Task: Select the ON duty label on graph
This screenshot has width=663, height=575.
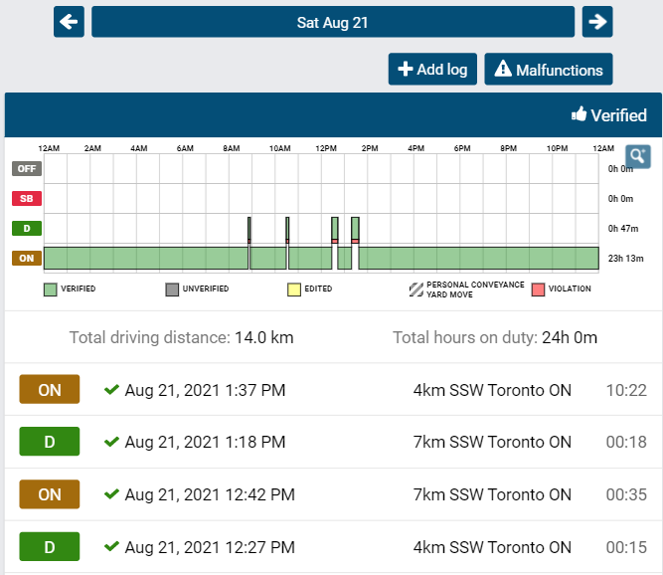Action: click(27, 258)
